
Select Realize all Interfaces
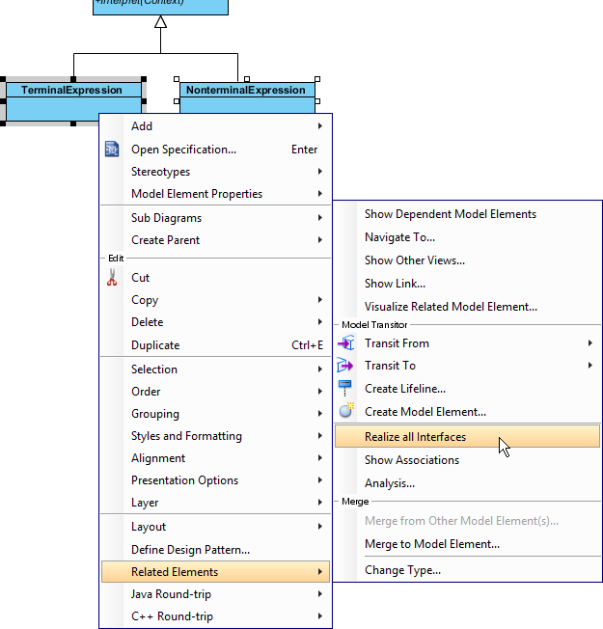click(467, 436)
